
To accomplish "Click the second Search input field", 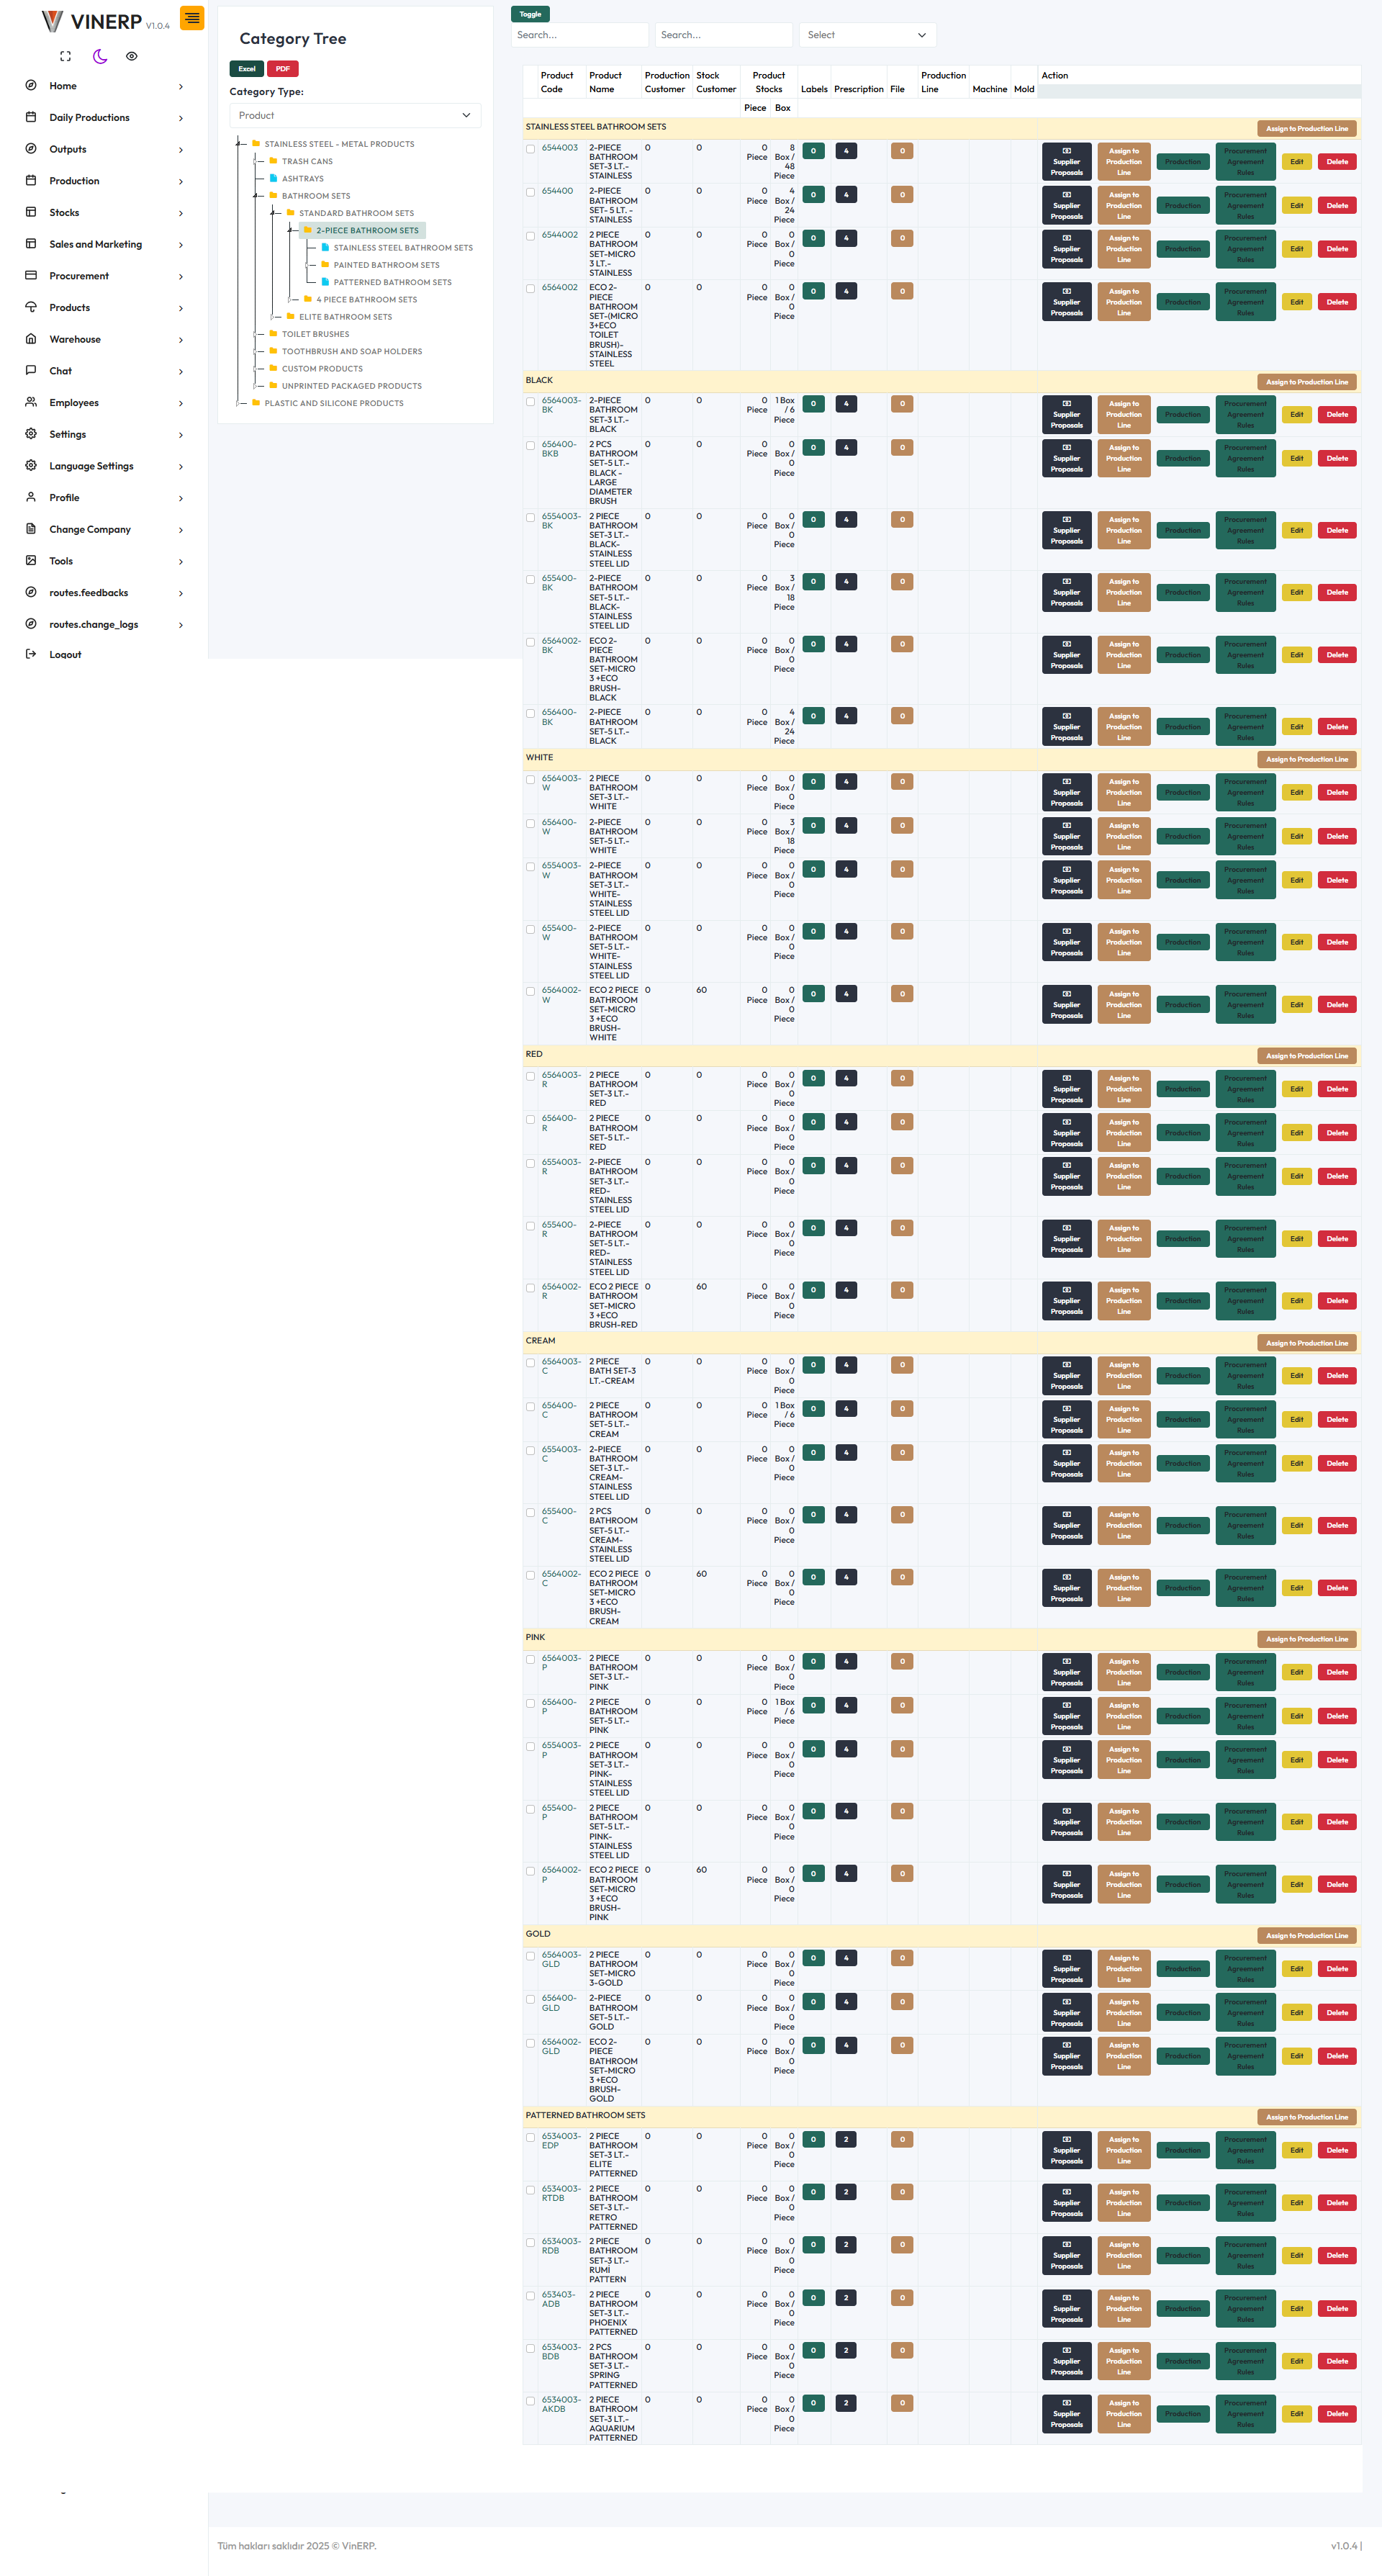I will pos(723,35).
